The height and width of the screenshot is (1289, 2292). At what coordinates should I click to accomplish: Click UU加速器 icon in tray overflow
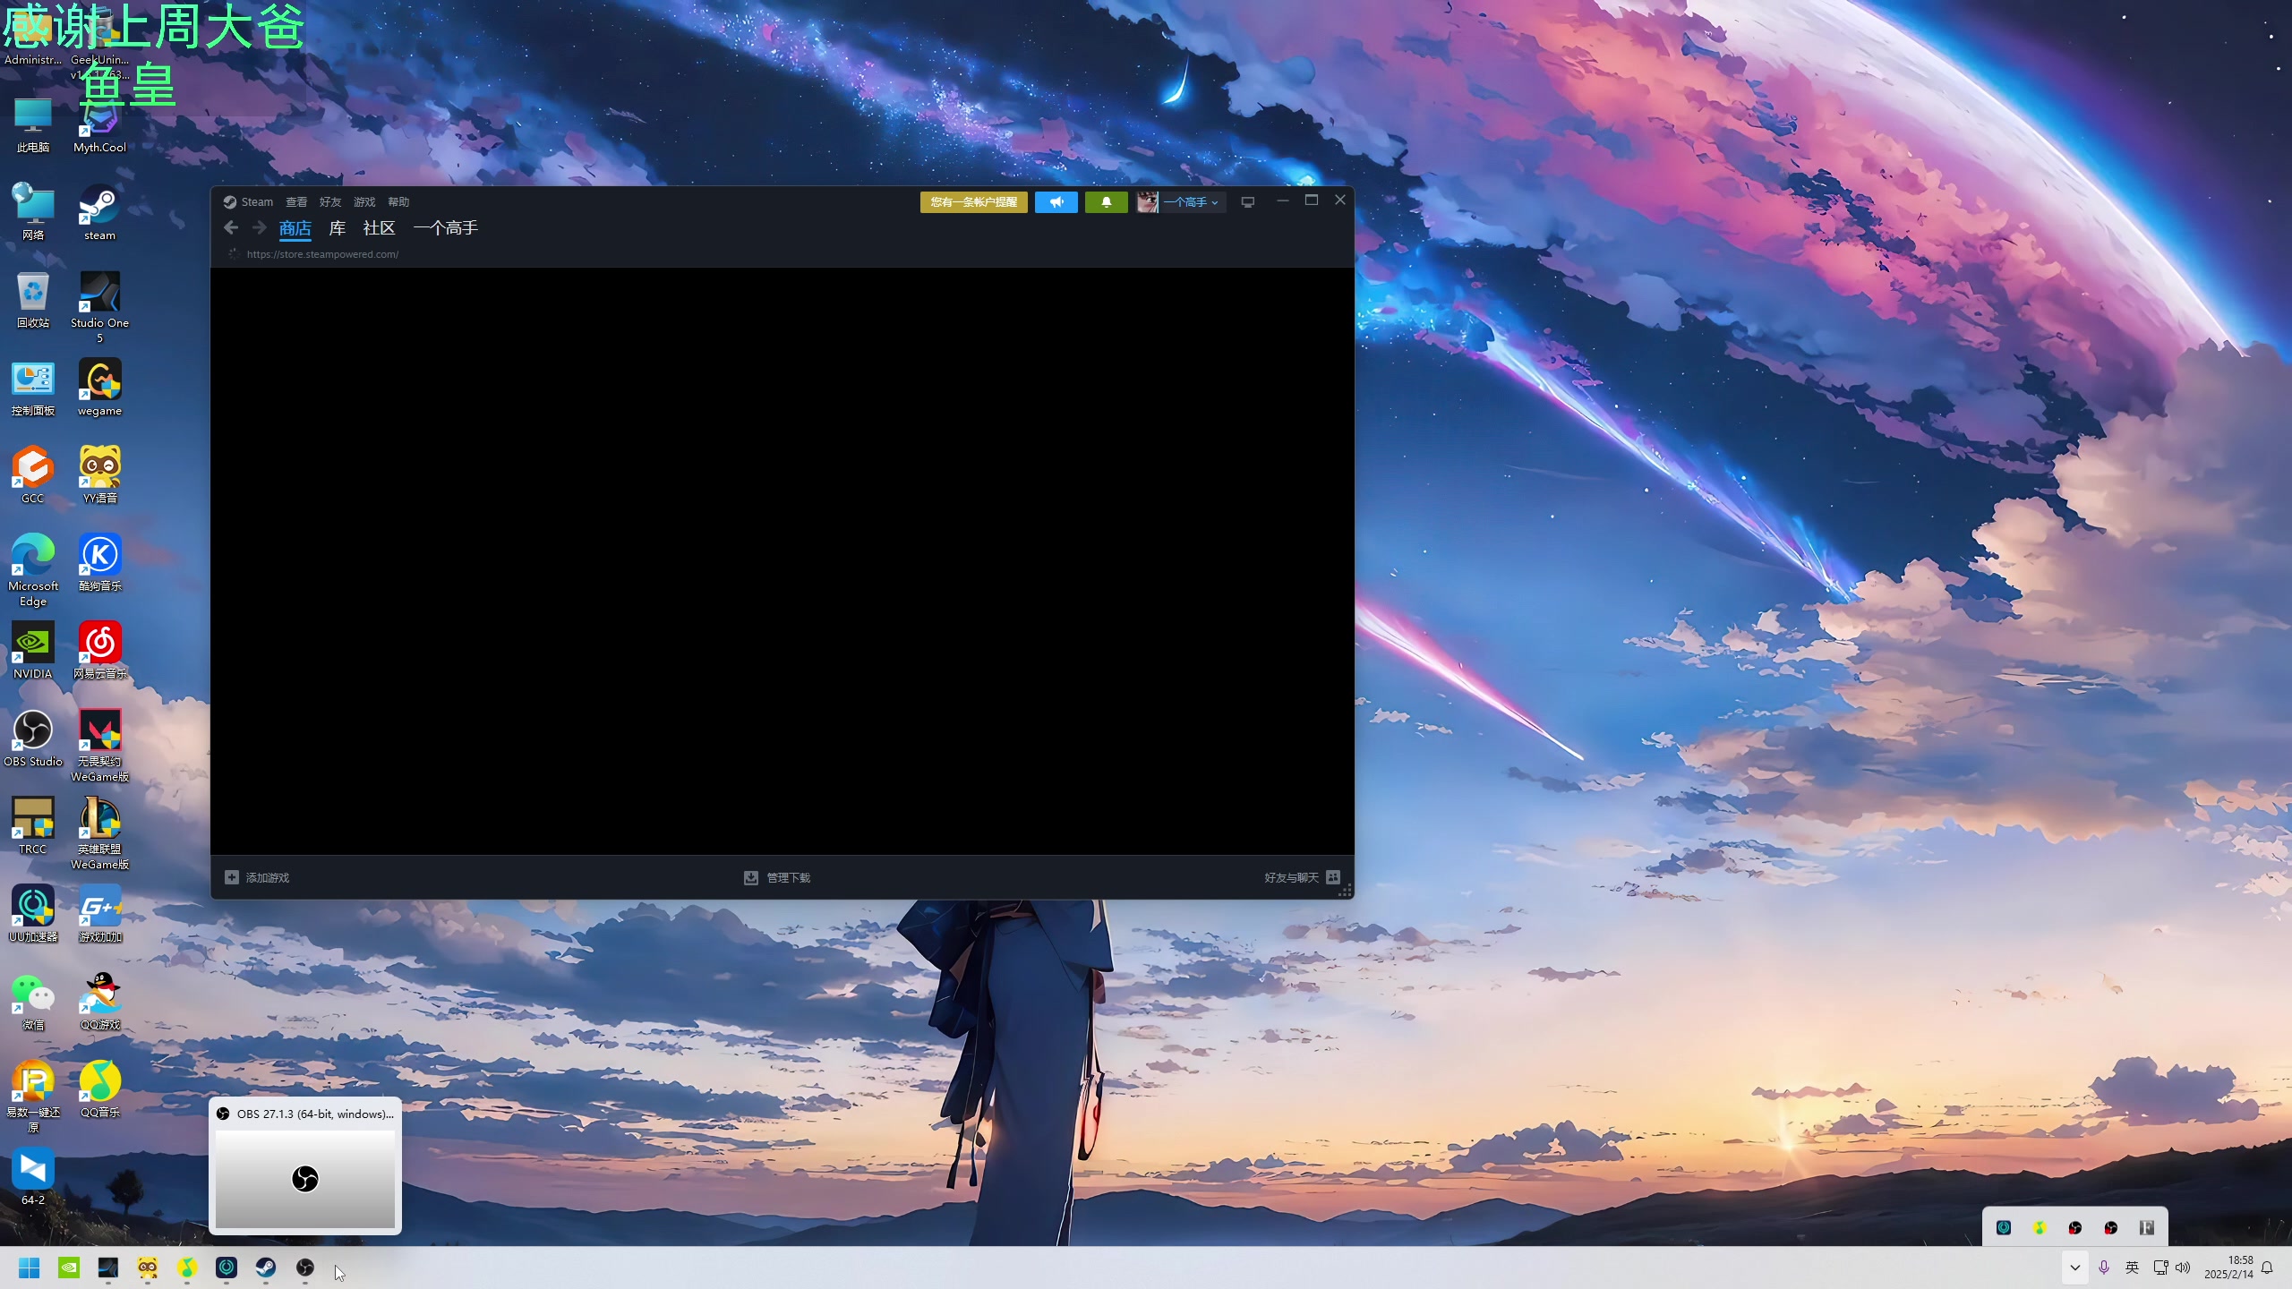coord(2004,1228)
